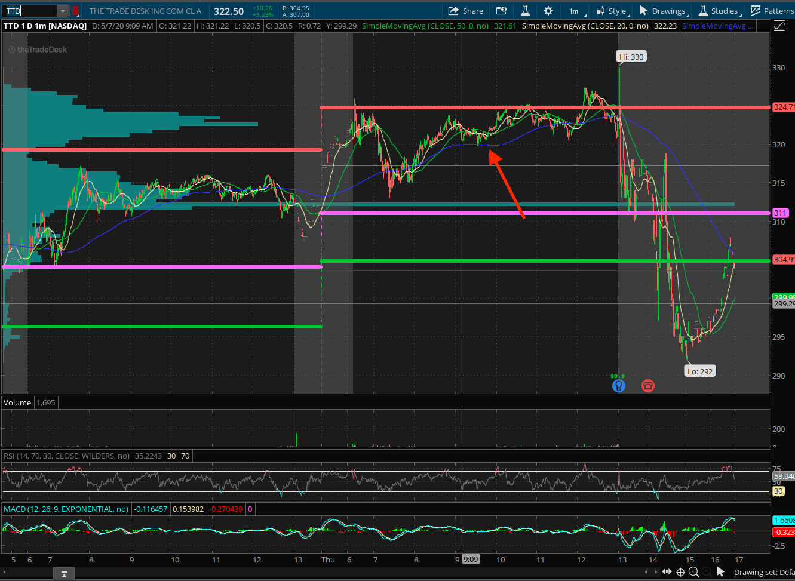Click the Lo: 292 price bubble
This screenshot has height=581, width=795.
tap(700, 371)
